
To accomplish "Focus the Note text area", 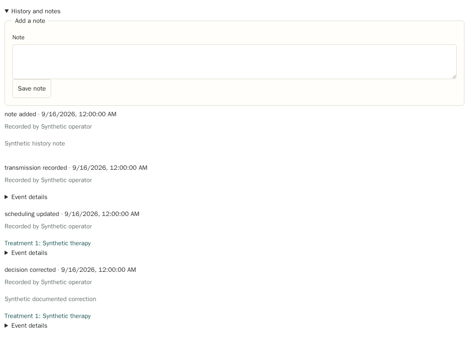I will point(234,62).
